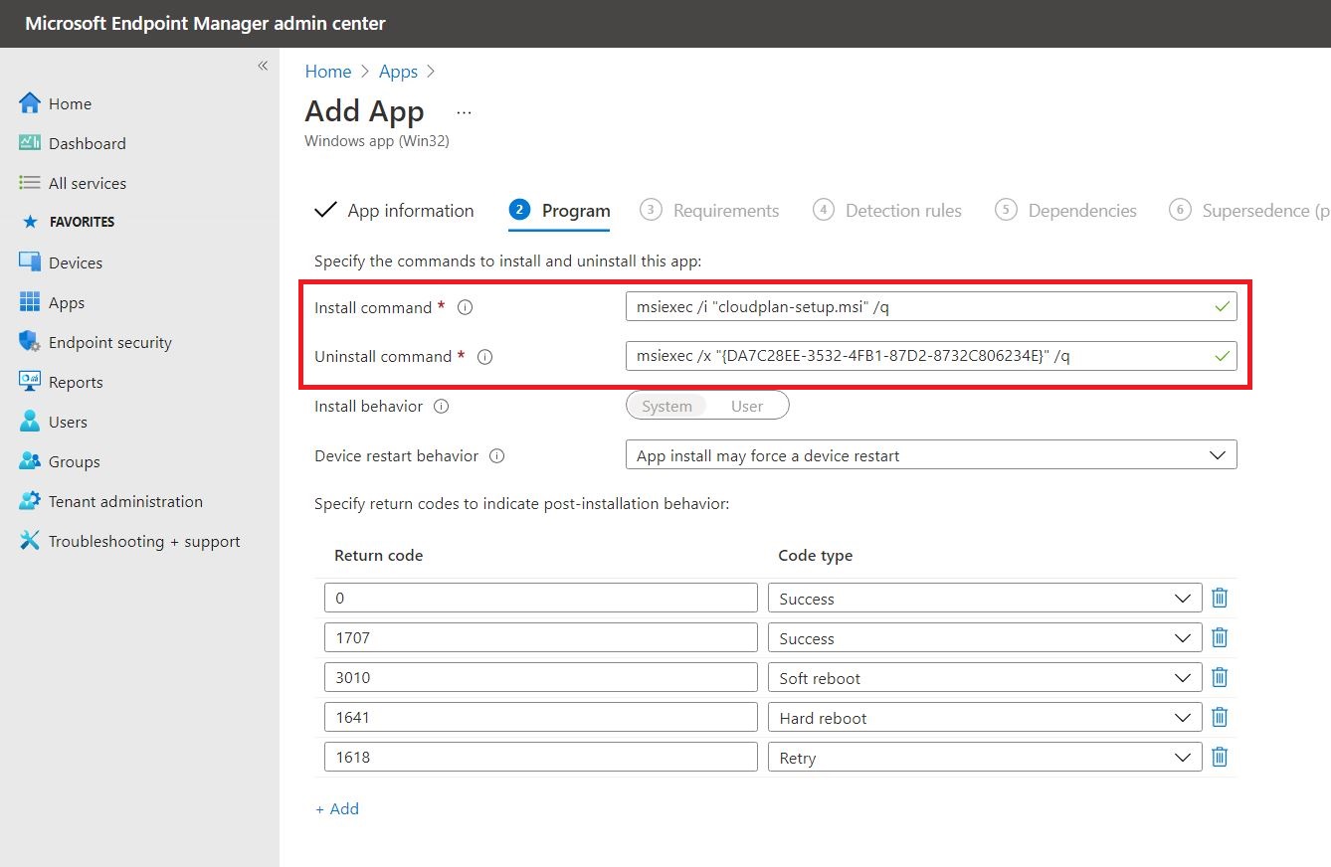Change code type for return code 0
The width and height of the screenshot is (1331, 867).
pyautogui.click(x=1183, y=598)
